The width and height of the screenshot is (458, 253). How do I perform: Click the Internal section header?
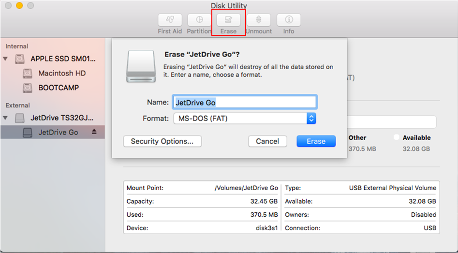(17, 46)
